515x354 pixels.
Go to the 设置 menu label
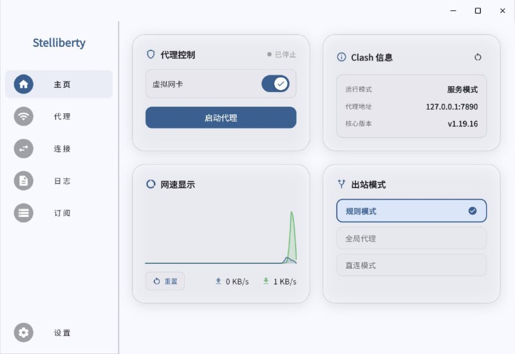pyautogui.click(x=62, y=333)
